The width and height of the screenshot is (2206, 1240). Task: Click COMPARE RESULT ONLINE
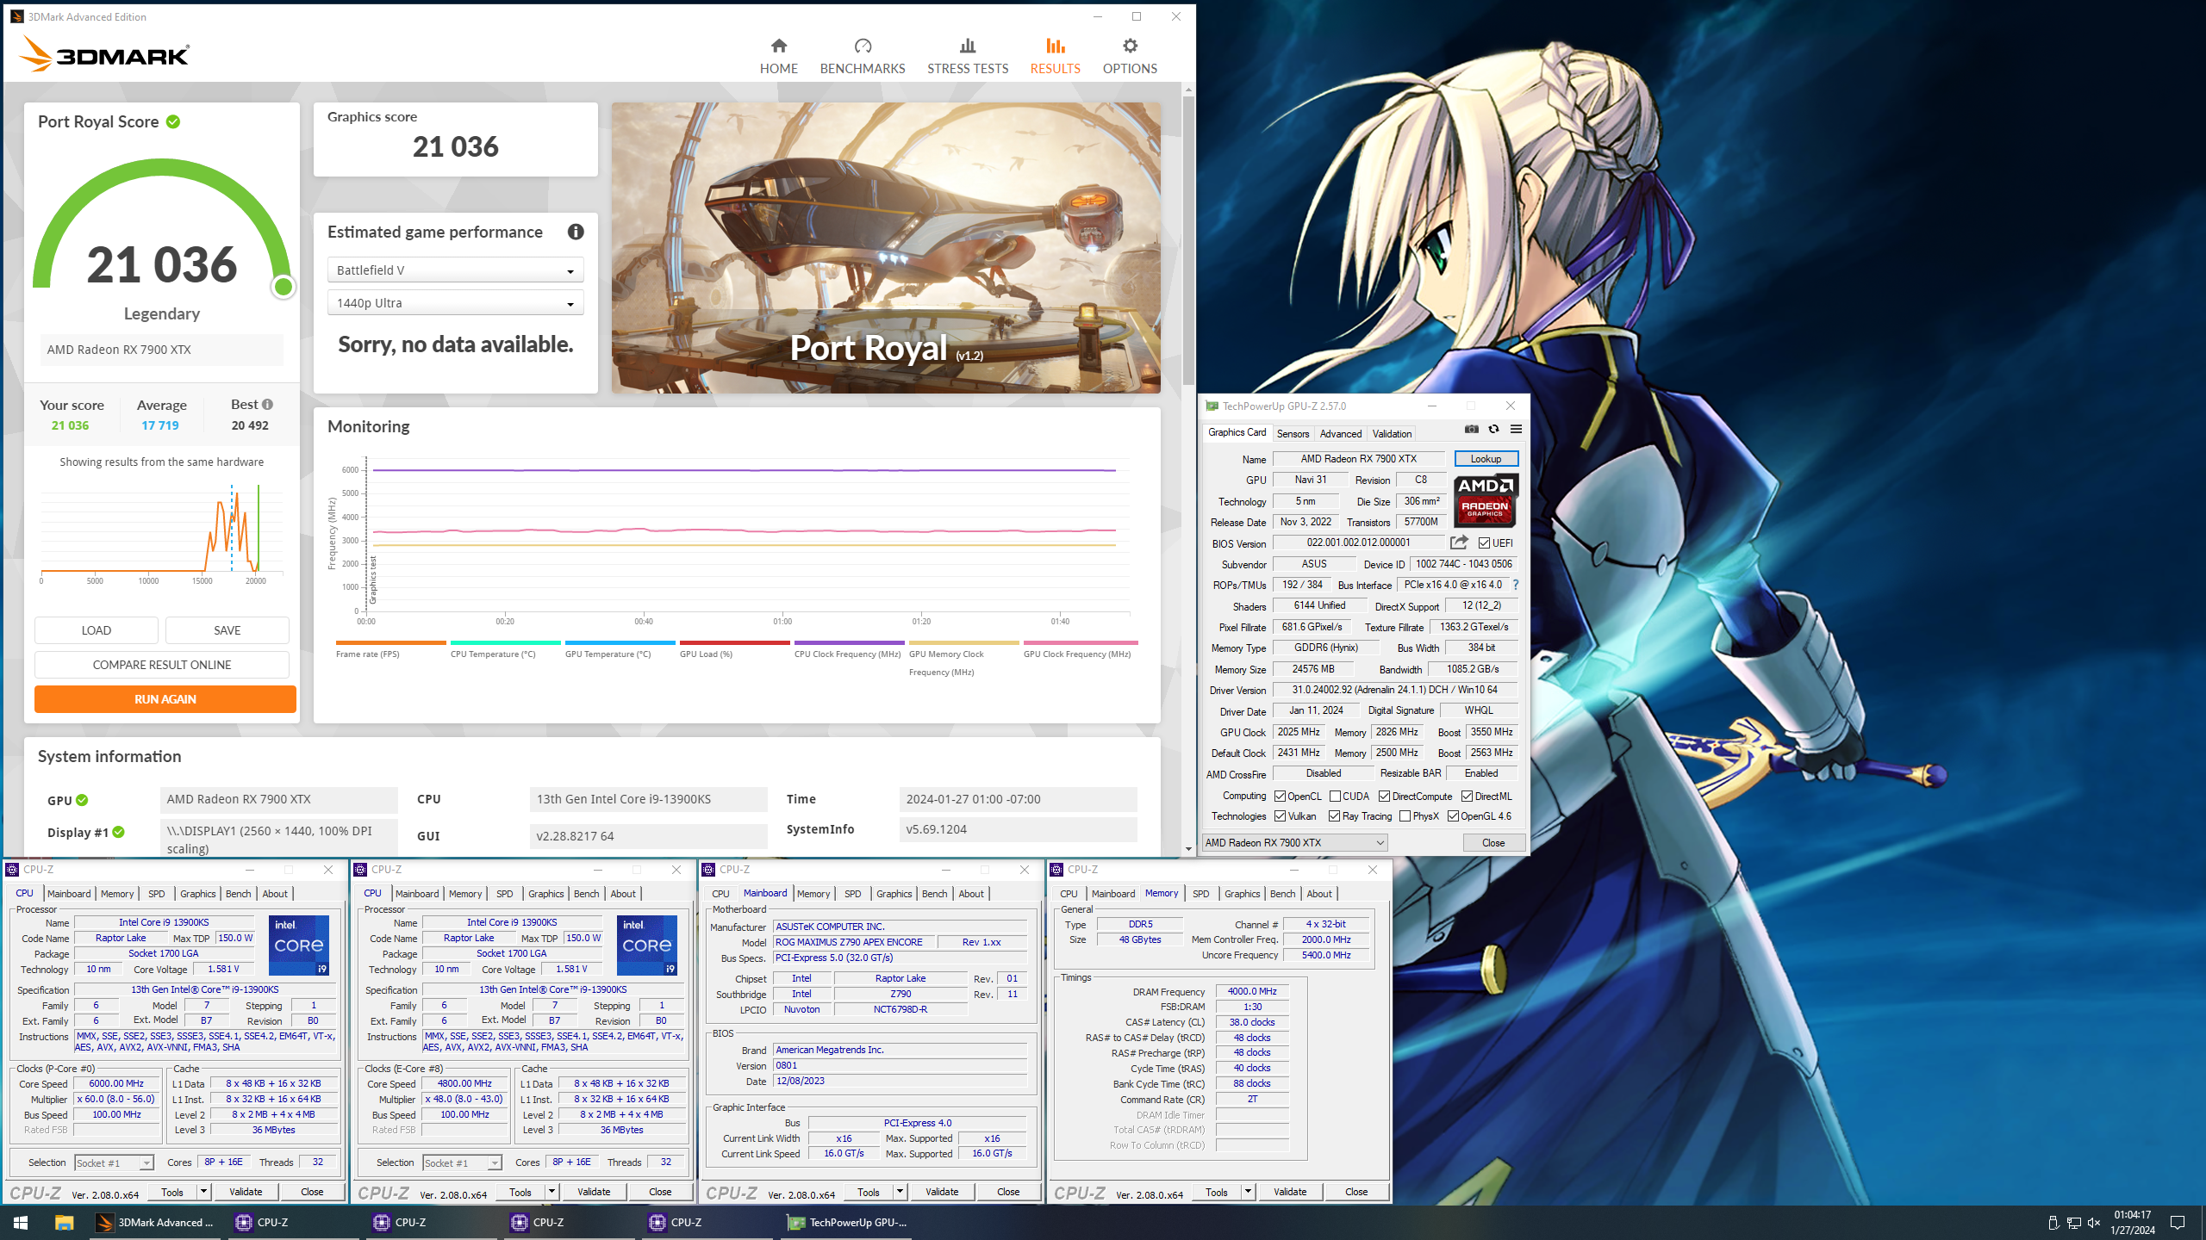(162, 665)
